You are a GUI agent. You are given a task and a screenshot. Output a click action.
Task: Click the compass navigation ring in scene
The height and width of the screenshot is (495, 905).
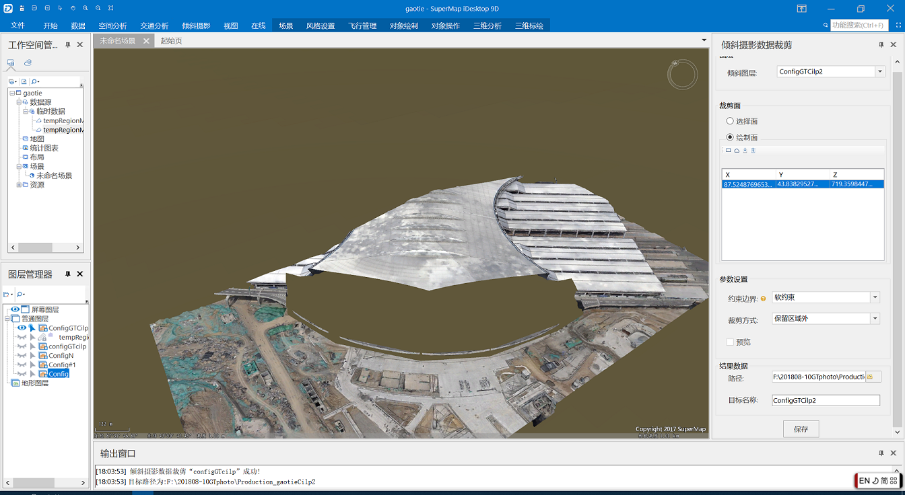[x=682, y=74]
